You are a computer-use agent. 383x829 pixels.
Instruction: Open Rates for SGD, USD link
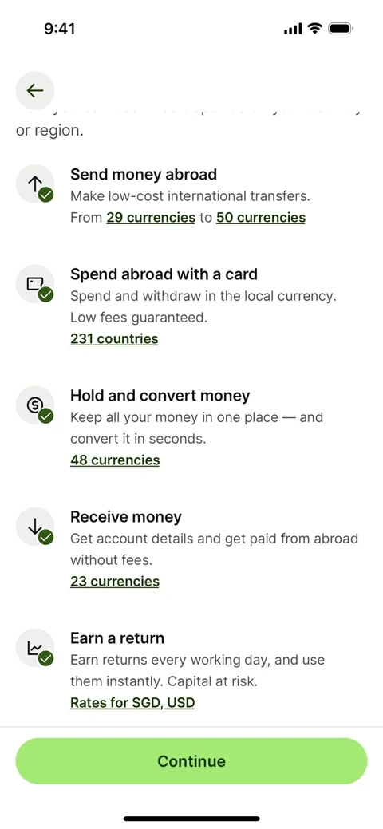coord(132,703)
